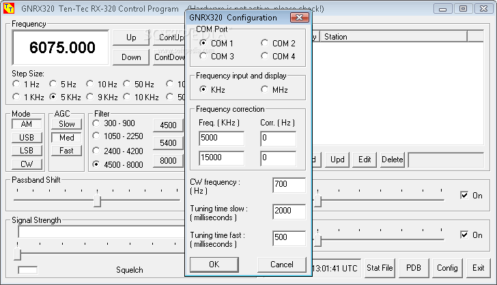This screenshot has width=497, height=285.
Task: Open the PDB button
Action: pyautogui.click(x=414, y=268)
